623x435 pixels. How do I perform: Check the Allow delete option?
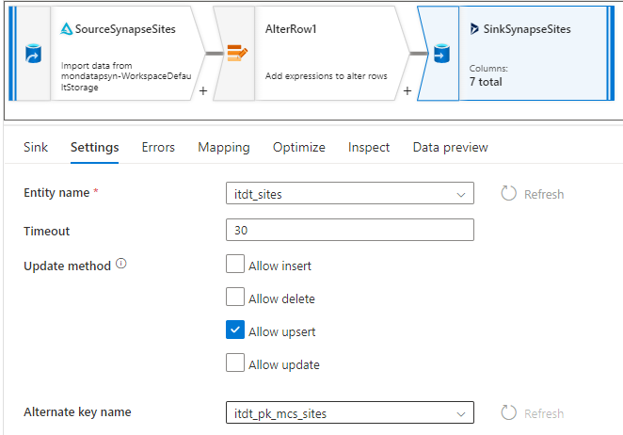[x=235, y=298]
